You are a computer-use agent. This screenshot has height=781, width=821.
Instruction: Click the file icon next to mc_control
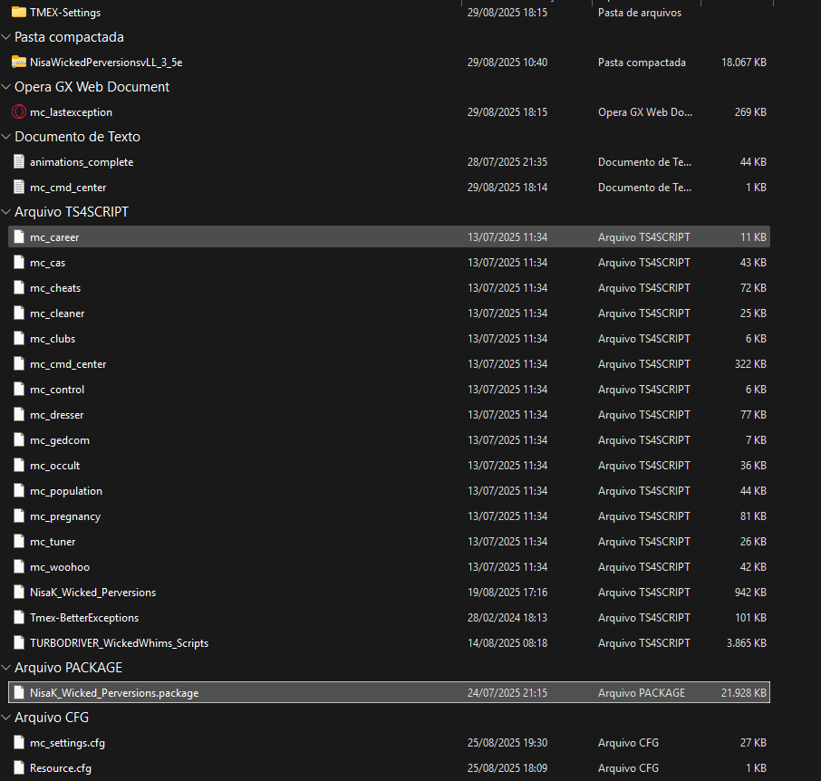pyautogui.click(x=19, y=389)
